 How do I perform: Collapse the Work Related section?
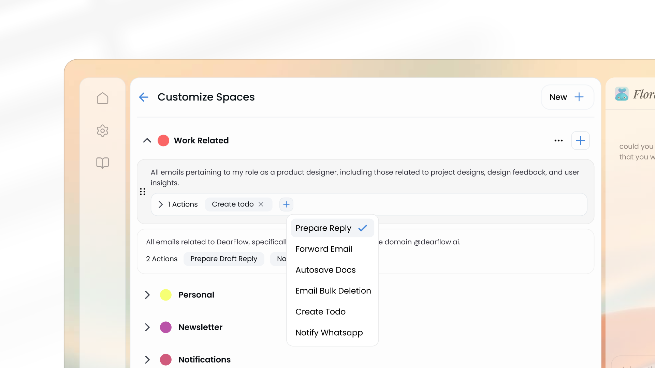(x=147, y=140)
